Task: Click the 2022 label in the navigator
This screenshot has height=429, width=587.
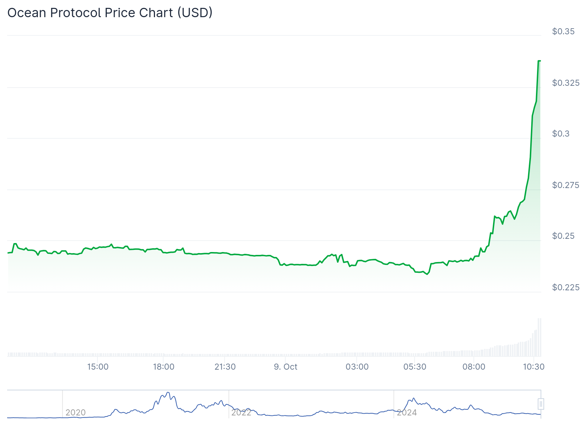Action: pos(241,413)
